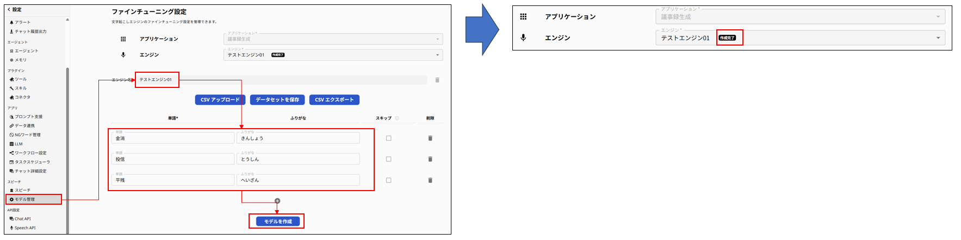The height and width of the screenshot is (240, 961).
Task: Check skip box for 平残 row
Action: [x=388, y=180]
